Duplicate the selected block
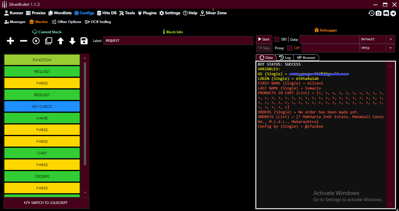399x211 pixels. point(48,41)
